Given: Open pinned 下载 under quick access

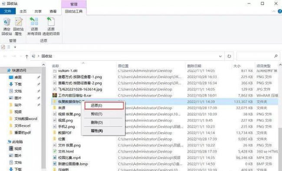Looking at the screenshot, I should (18, 84).
